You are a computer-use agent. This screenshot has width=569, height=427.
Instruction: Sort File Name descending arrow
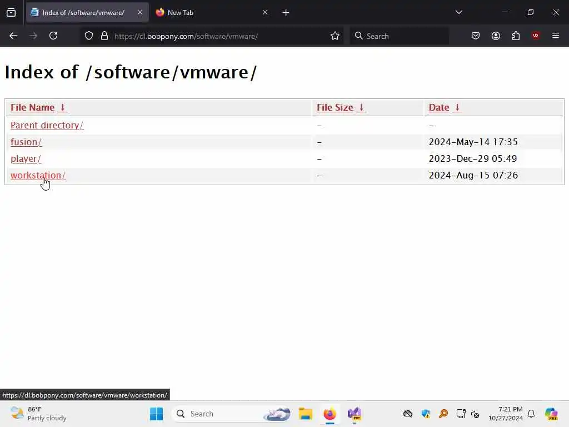62,107
